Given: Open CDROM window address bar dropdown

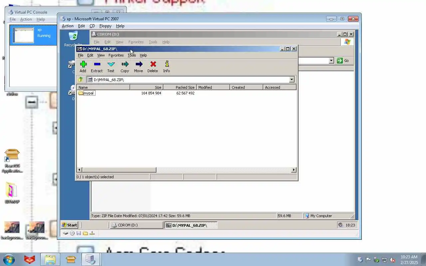Looking at the screenshot, I should click(331, 61).
